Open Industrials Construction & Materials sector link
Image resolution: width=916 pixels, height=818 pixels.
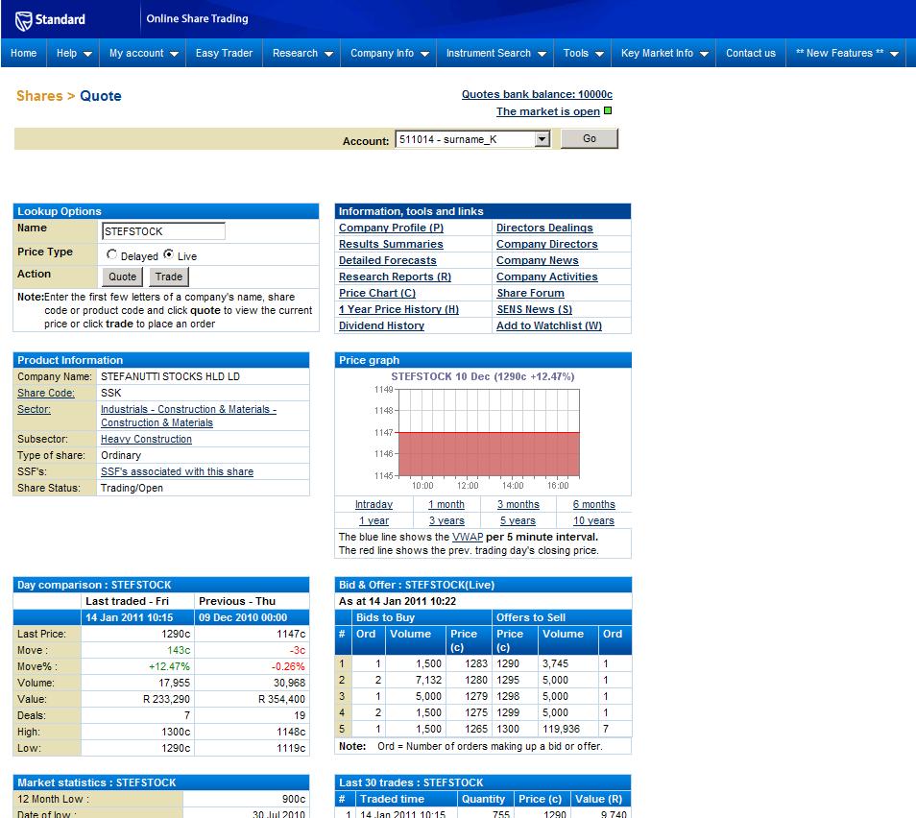point(188,416)
